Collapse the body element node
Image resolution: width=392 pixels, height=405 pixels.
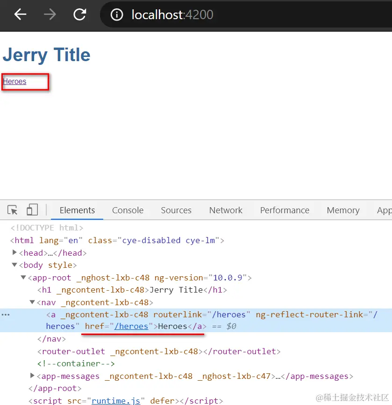(x=15, y=265)
